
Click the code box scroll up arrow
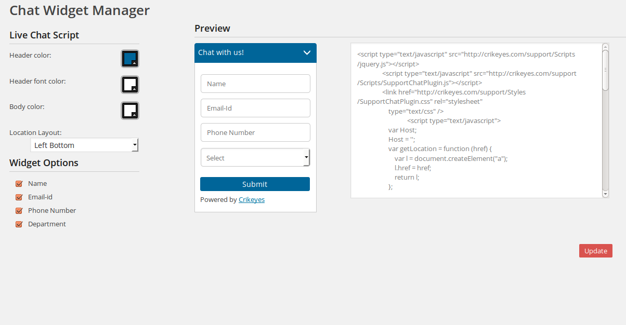[x=605, y=47]
